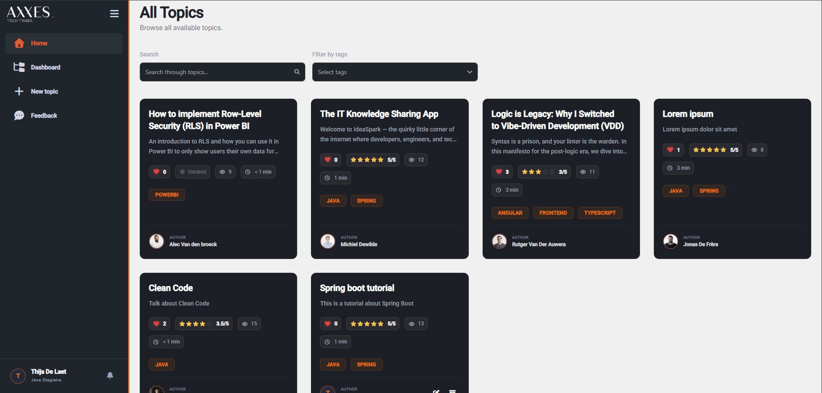Click the 3.5/5 rating on Clean Code
This screenshot has width=822, height=393.
pyautogui.click(x=204, y=324)
